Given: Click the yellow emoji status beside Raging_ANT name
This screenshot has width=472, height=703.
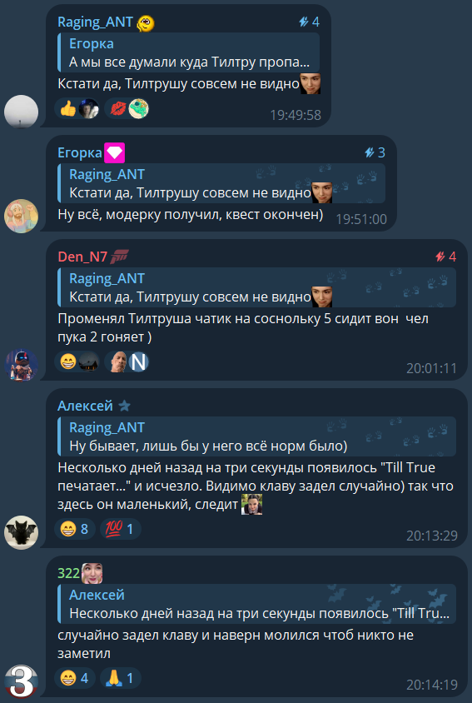Looking at the screenshot, I should coord(146,22).
